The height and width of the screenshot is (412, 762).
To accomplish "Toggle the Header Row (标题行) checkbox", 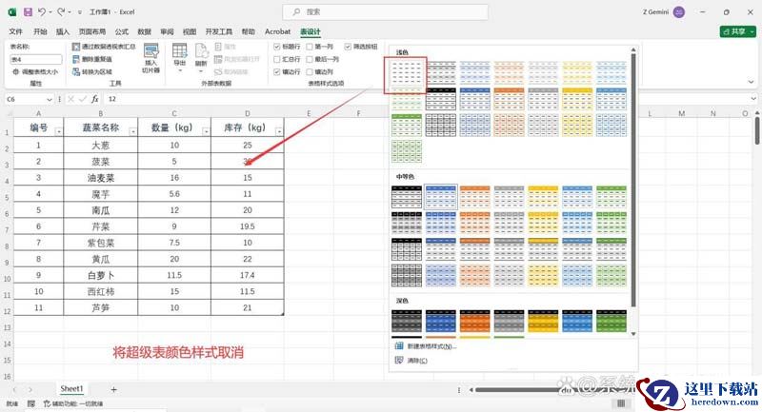I will [277, 46].
